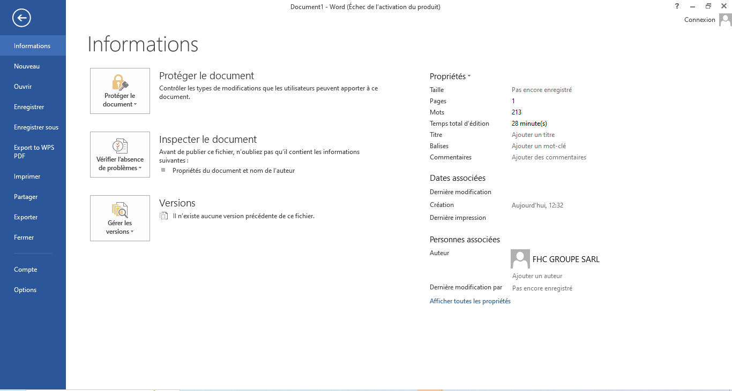Open the Protéger le document dropdown

(120, 91)
